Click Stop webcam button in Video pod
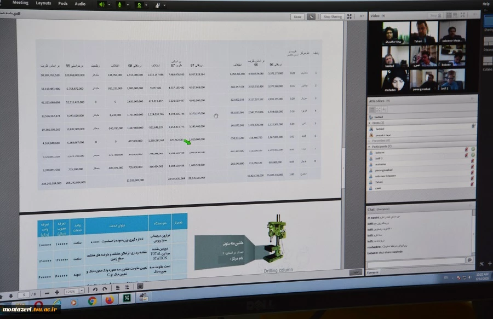This screenshot has height=319, width=493. click(x=435, y=15)
